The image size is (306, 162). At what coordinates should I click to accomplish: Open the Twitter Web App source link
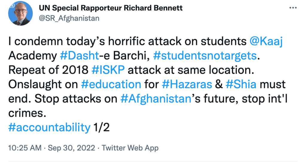(x=130, y=148)
